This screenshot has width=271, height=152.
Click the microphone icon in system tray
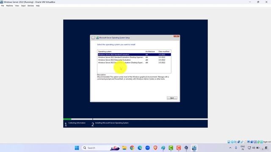(x=236, y=148)
